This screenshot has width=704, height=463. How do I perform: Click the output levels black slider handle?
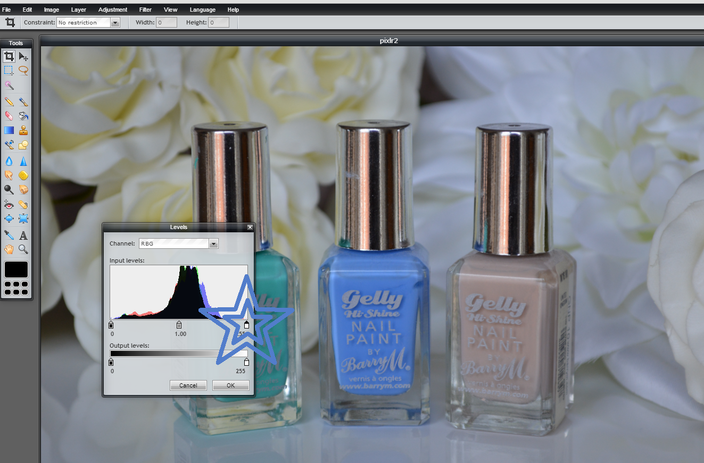coord(111,363)
